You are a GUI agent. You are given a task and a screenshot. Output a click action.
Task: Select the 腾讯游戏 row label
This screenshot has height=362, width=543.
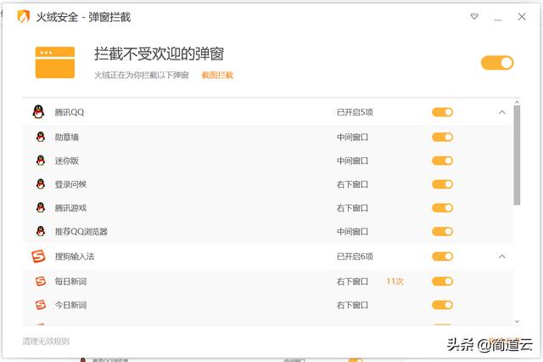click(70, 207)
